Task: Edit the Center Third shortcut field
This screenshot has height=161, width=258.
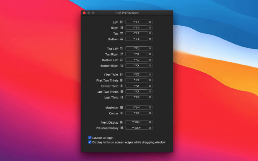Action: tap(136, 86)
